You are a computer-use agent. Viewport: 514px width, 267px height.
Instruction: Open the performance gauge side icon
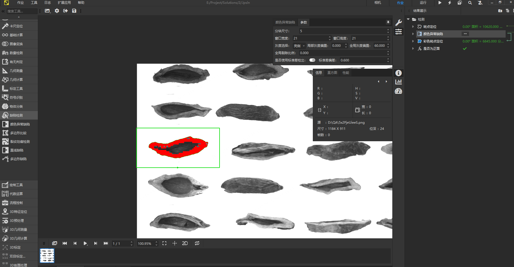pos(398,91)
